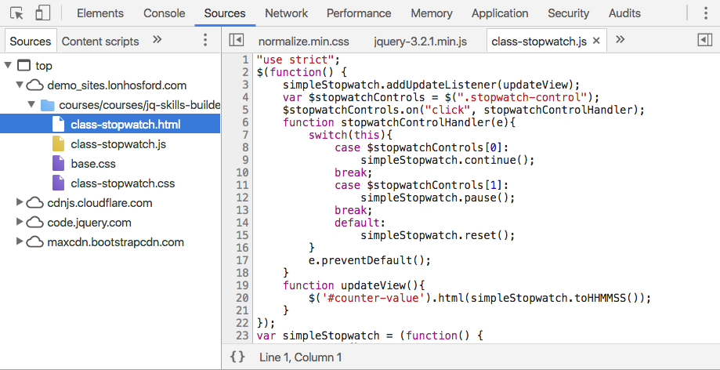Collapse the top frame tree node
This screenshot has width=720, height=370.
pos(7,65)
